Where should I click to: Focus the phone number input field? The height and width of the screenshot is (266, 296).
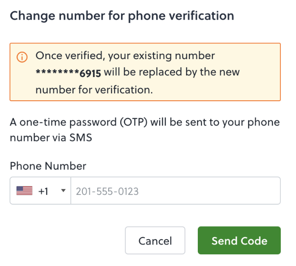(175, 191)
